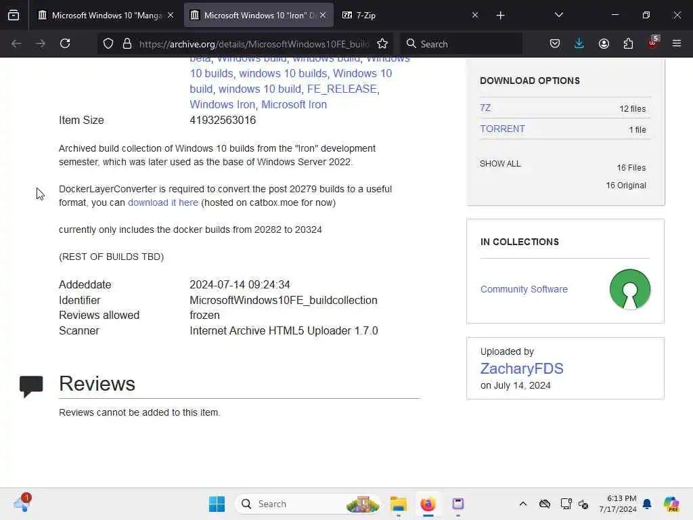Screen dimensions: 693x520
Task: Go back to previous page
Action: [16, 44]
